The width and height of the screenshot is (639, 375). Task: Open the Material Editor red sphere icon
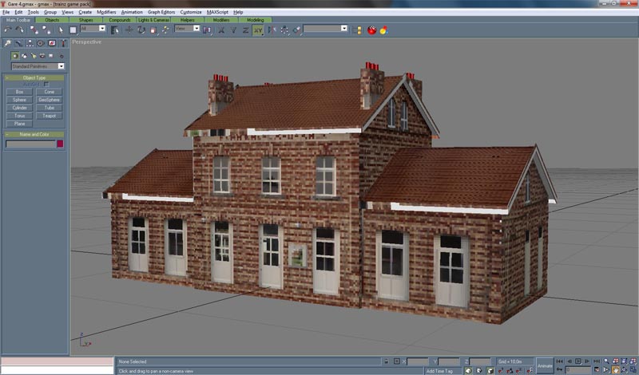(371, 30)
